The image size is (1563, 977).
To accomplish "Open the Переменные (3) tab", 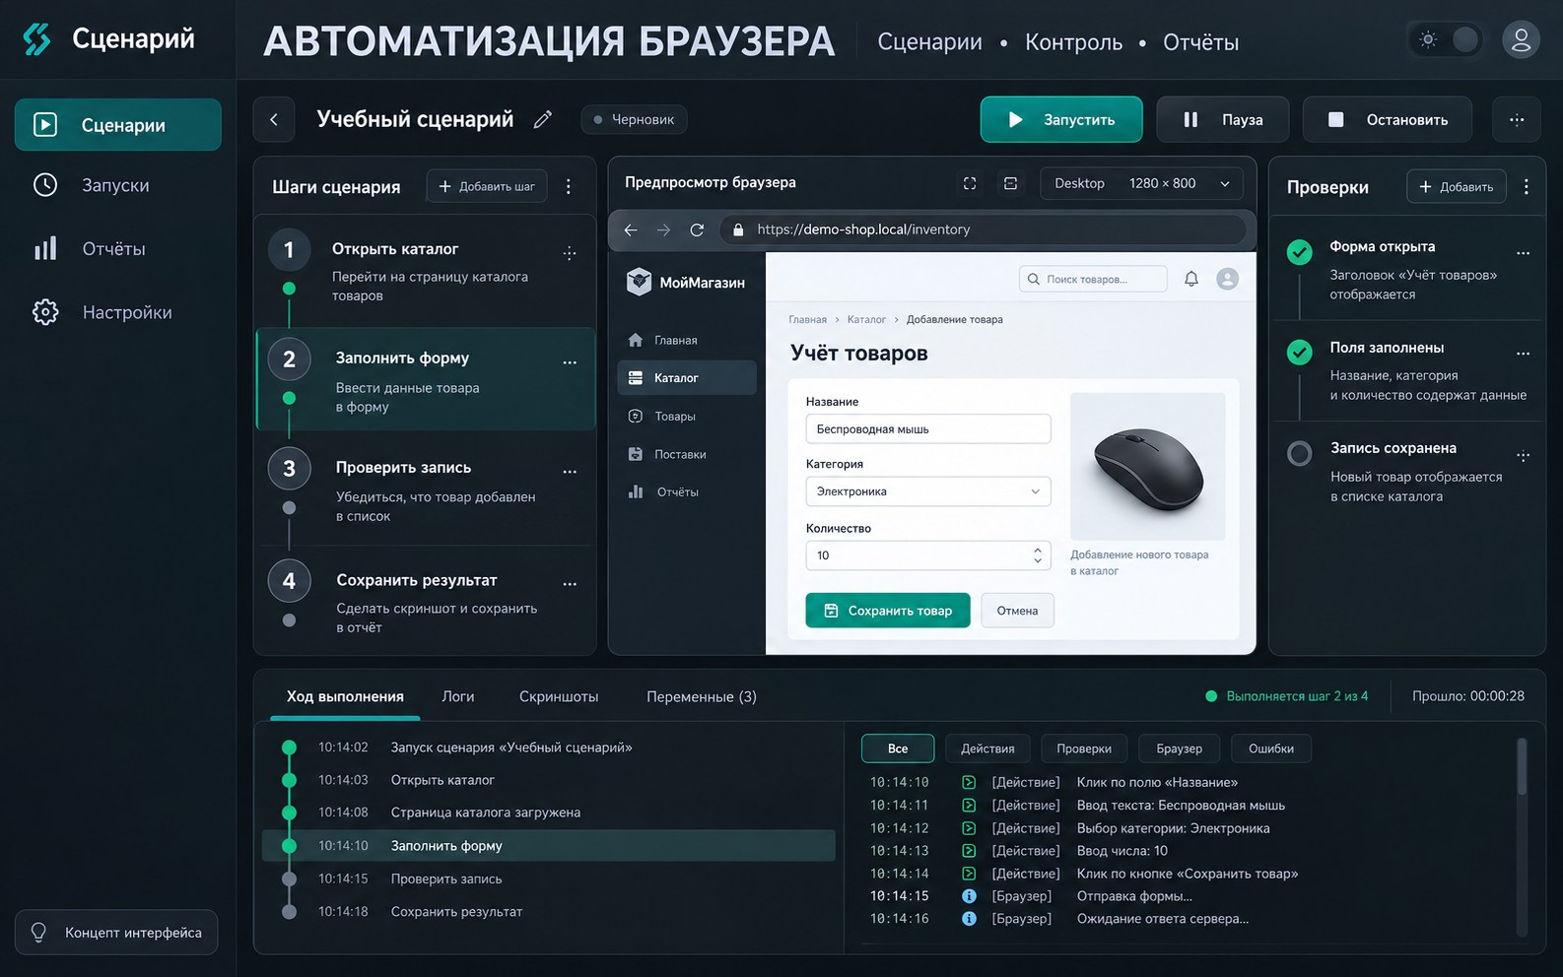I will click(x=702, y=696).
